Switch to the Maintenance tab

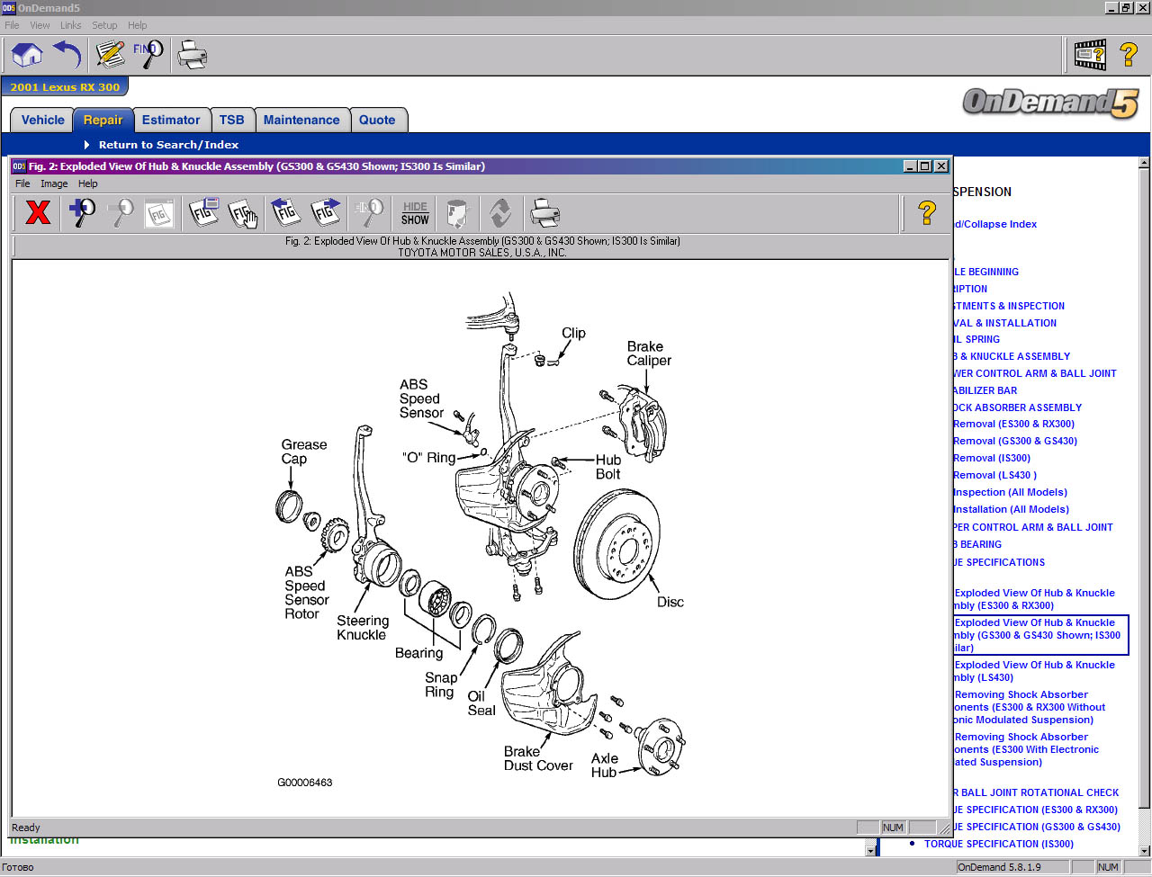(x=301, y=120)
